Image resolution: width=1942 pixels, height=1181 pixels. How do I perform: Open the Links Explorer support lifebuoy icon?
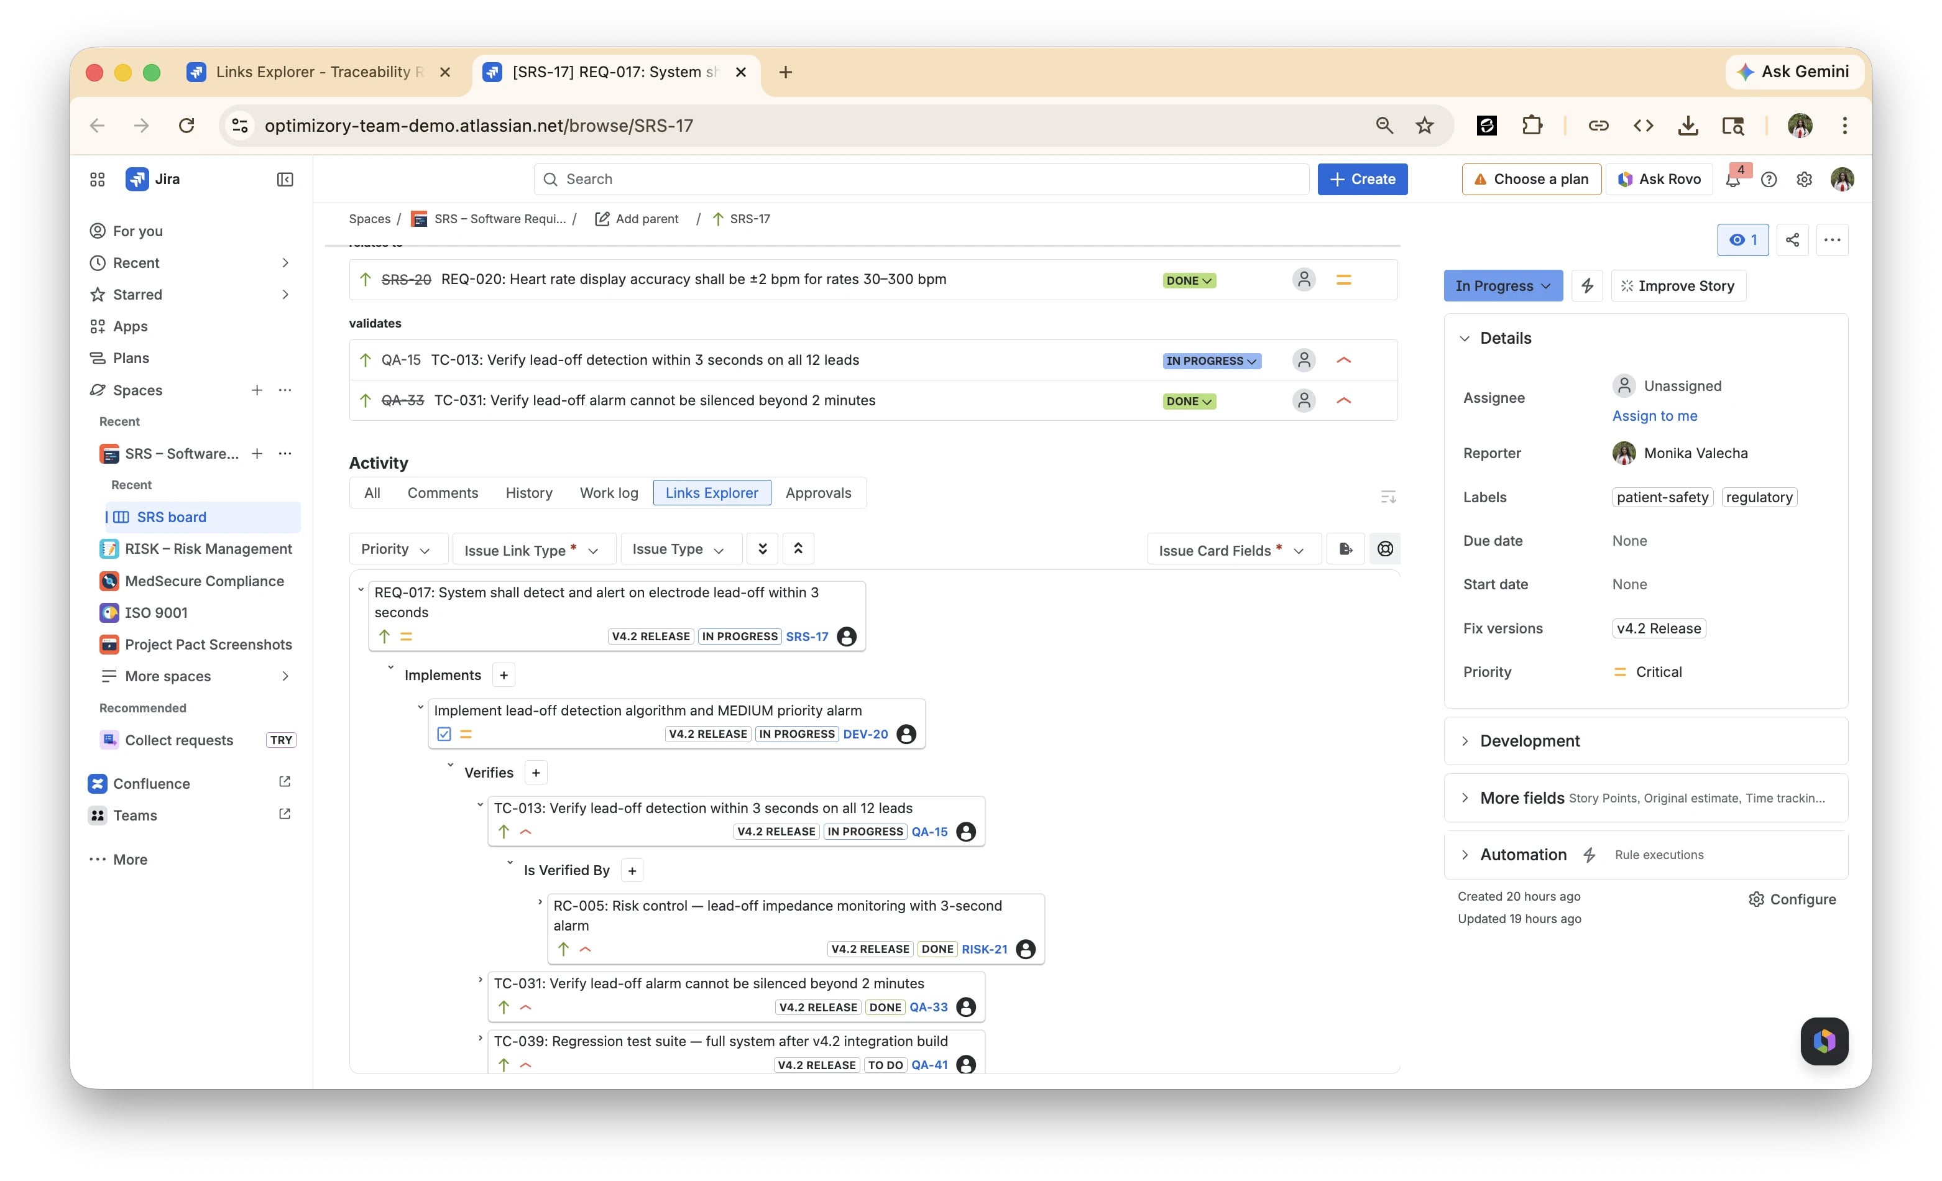(x=1385, y=549)
